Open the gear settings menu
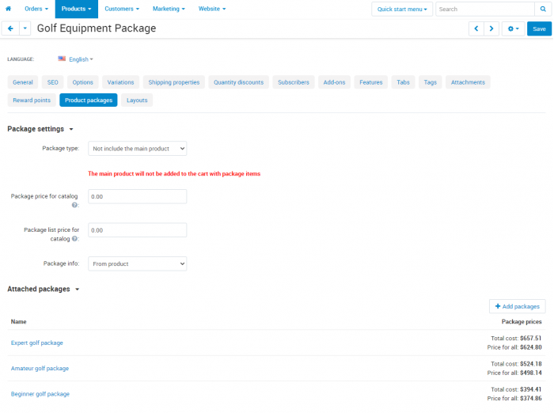554x413 pixels. 514,28
